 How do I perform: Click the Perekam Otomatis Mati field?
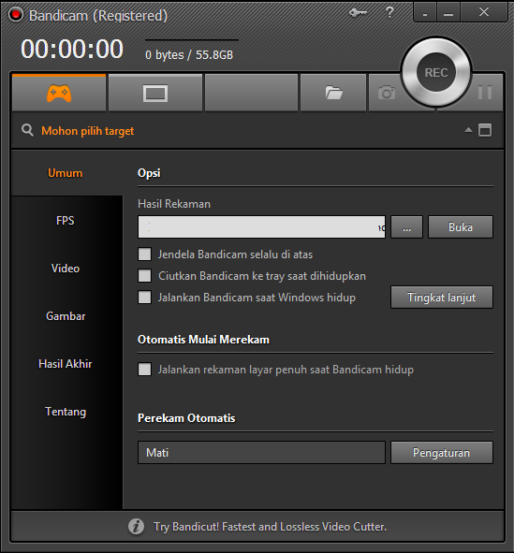pos(261,453)
